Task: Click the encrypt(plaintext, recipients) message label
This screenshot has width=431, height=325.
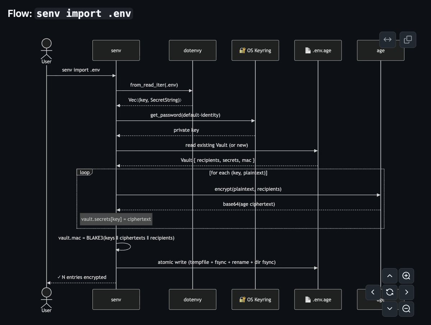Action: click(x=248, y=189)
